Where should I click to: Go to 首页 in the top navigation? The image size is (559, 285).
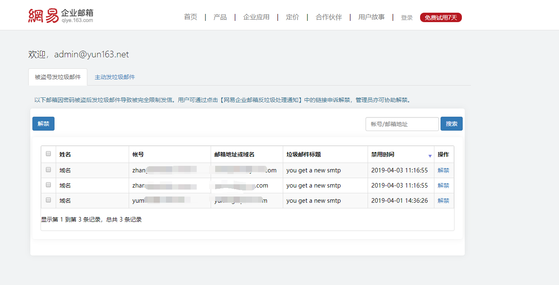pyautogui.click(x=191, y=17)
